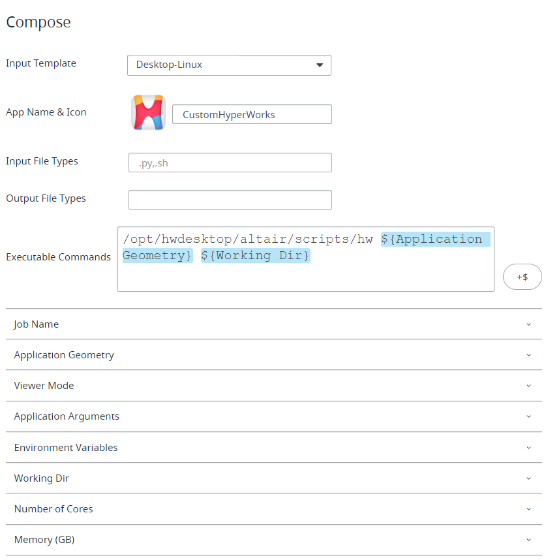Click the HyperWorks app icon image

click(148, 112)
